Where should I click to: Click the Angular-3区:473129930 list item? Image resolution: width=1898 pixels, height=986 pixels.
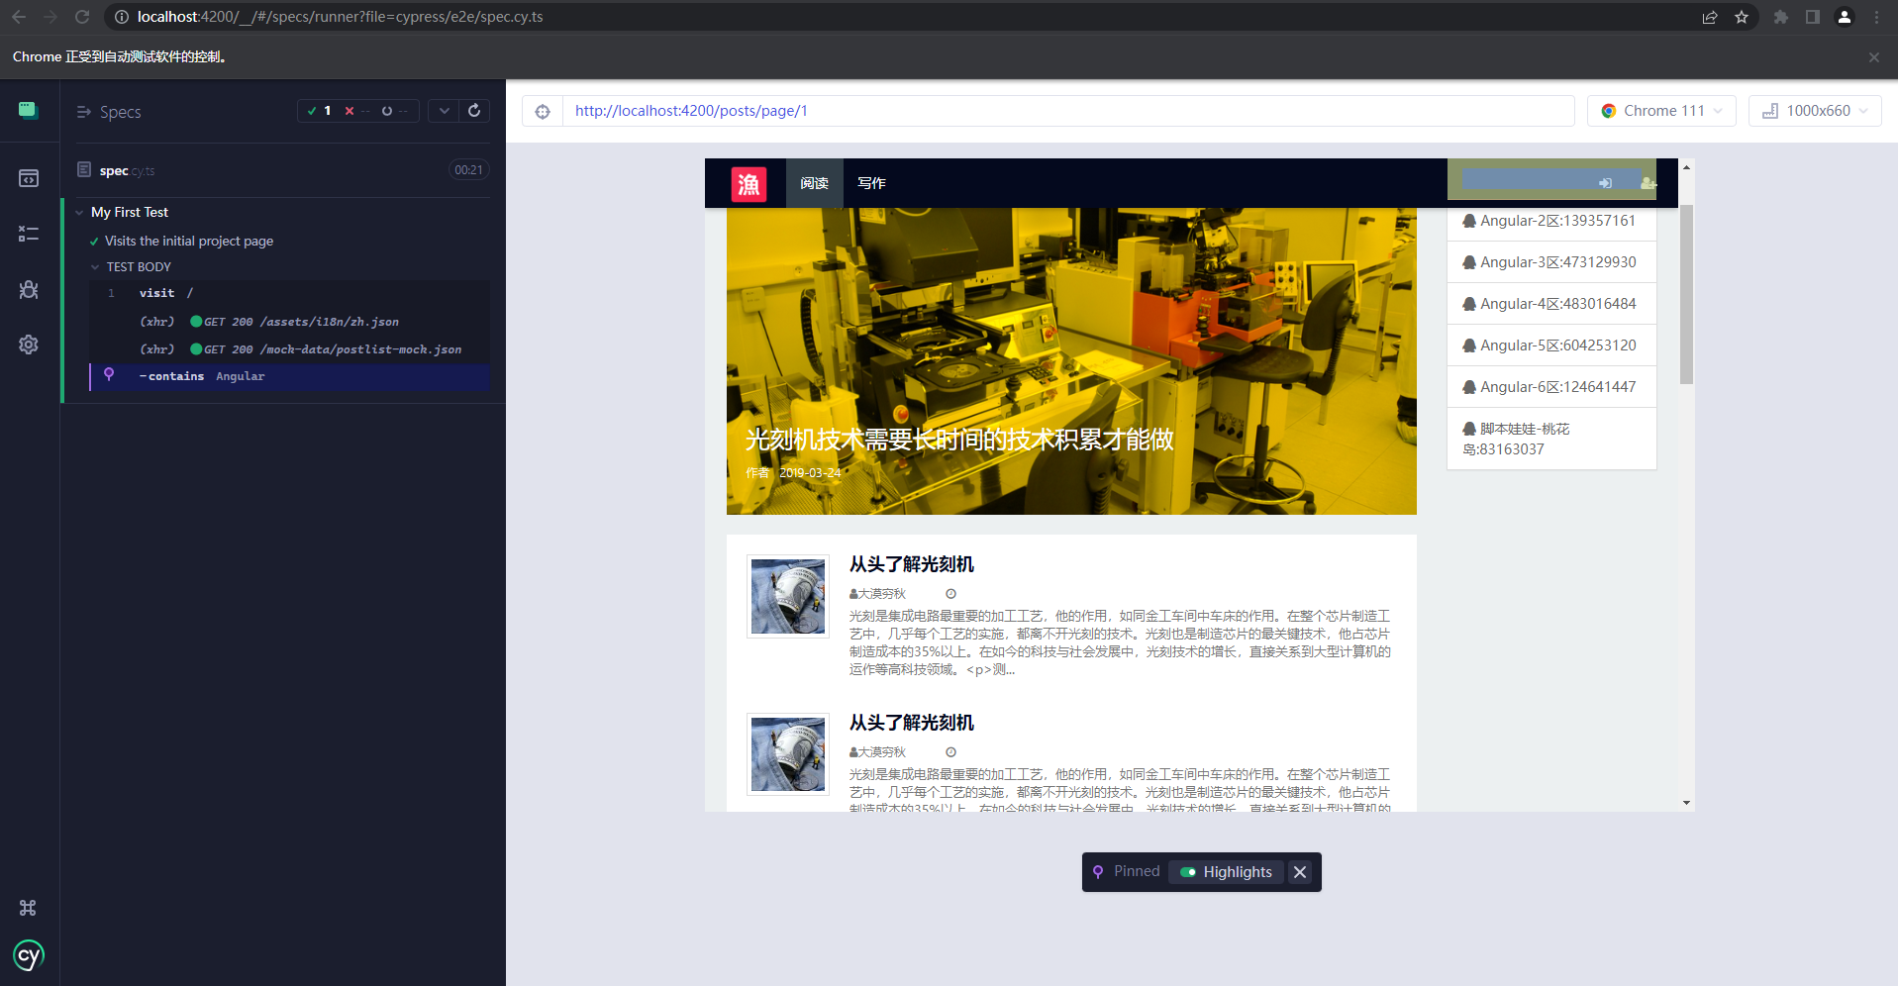click(1551, 262)
